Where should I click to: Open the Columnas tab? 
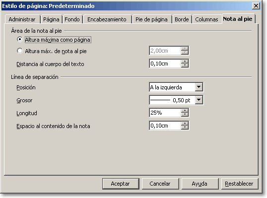[x=206, y=19]
